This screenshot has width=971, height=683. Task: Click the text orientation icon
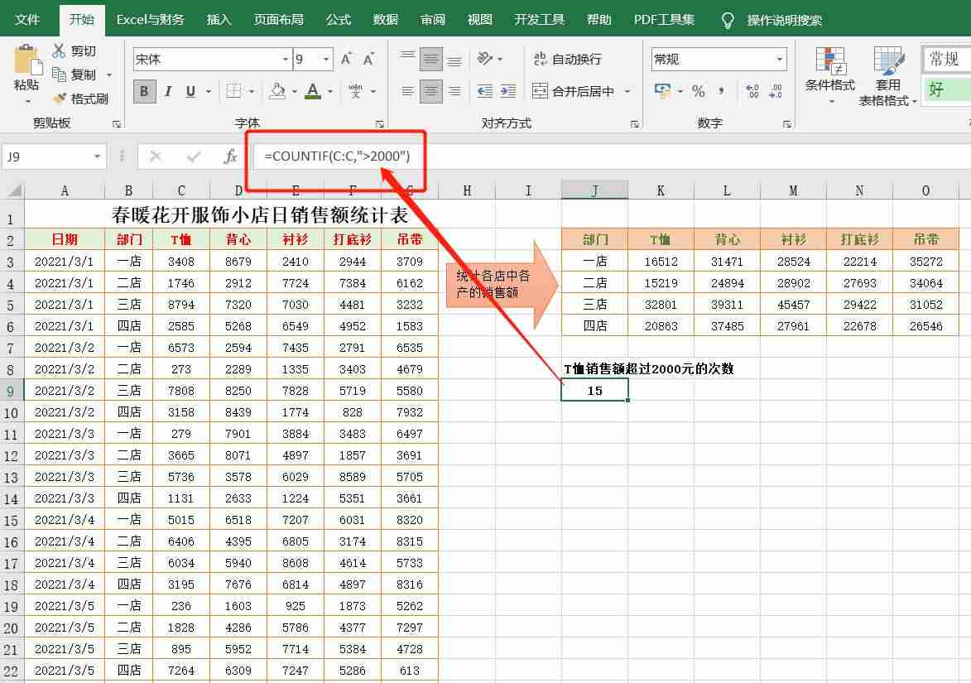tap(484, 59)
